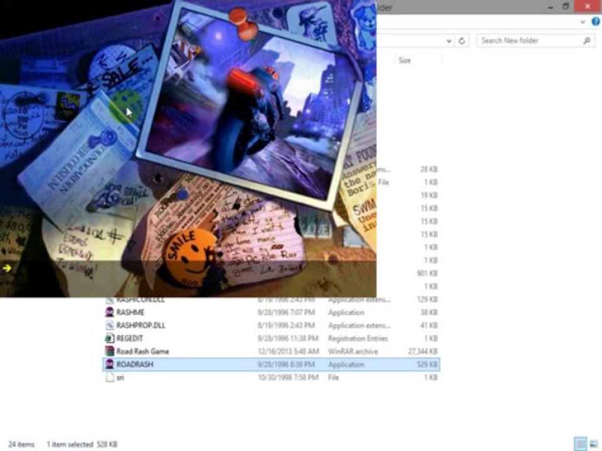Image resolution: width=602 pixels, height=451 pixels.
Task: Click the RASHME application icon
Action: click(109, 312)
